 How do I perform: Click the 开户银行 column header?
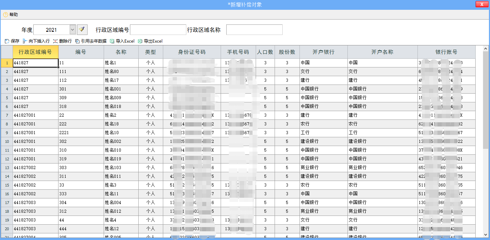tap(323, 52)
